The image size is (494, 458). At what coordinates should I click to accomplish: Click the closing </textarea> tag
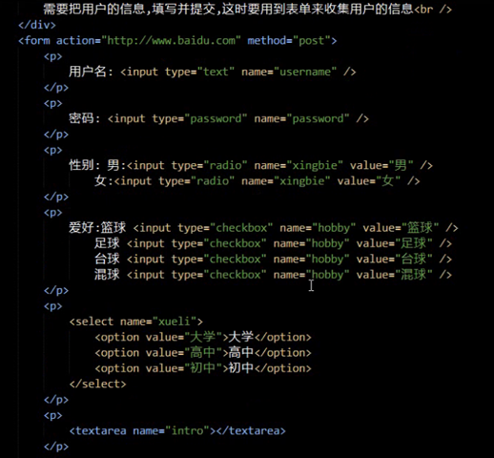pyautogui.click(x=251, y=430)
